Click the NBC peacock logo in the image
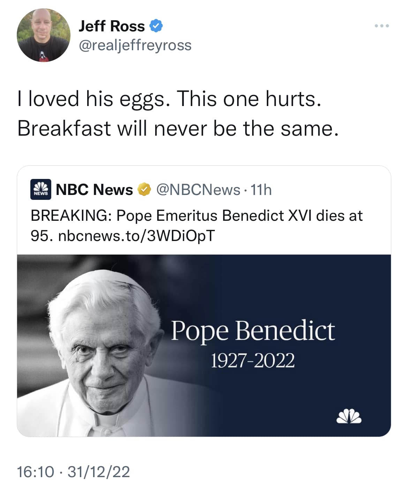This screenshot has width=408, height=489. click(x=349, y=415)
